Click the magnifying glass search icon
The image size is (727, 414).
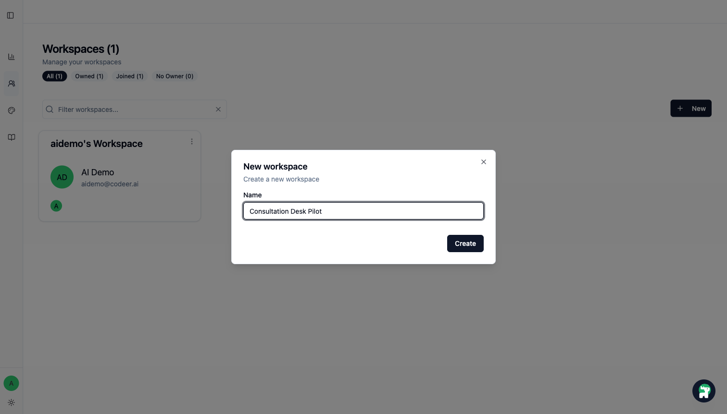click(x=50, y=109)
